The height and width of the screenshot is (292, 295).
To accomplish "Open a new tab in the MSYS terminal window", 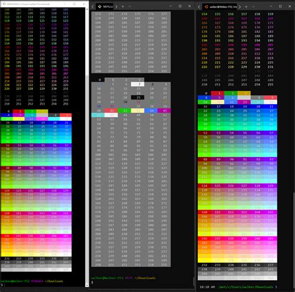I will (x=123, y=7).
